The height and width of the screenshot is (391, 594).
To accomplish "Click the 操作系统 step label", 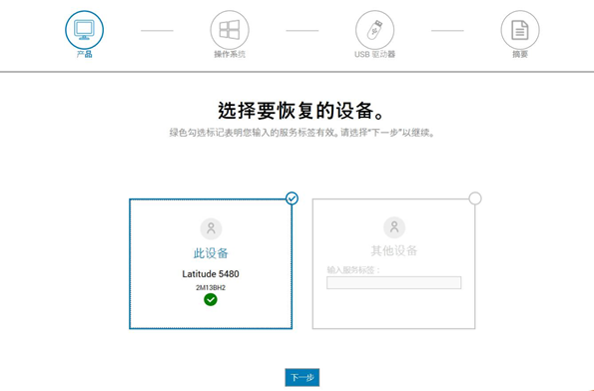I will (x=230, y=55).
